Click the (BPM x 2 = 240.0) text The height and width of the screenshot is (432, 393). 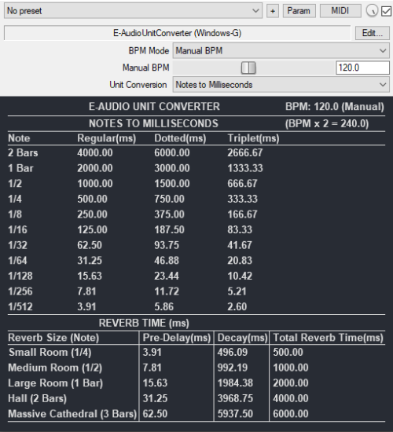click(x=327, y=123)
